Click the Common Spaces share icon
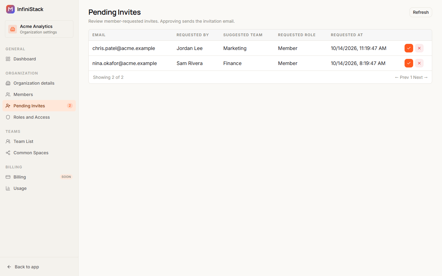 pyautogui.click(x=8, y=153)
